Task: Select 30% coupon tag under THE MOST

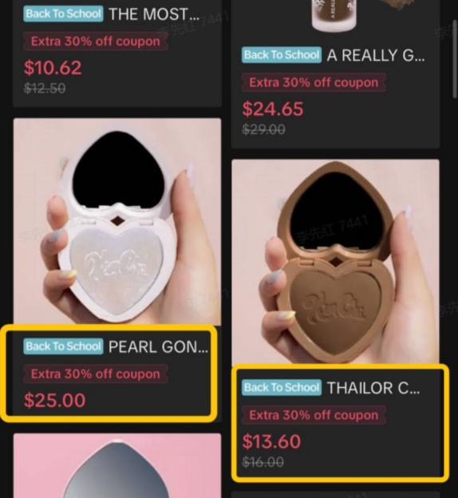Action: point(95,41)
